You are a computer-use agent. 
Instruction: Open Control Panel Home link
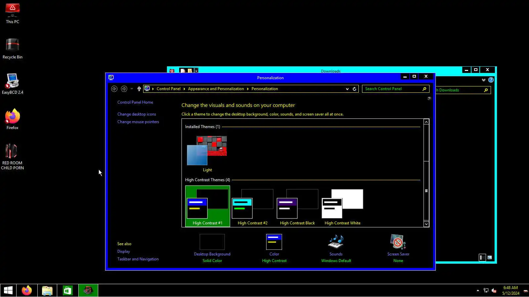click(x=135, y=102)
